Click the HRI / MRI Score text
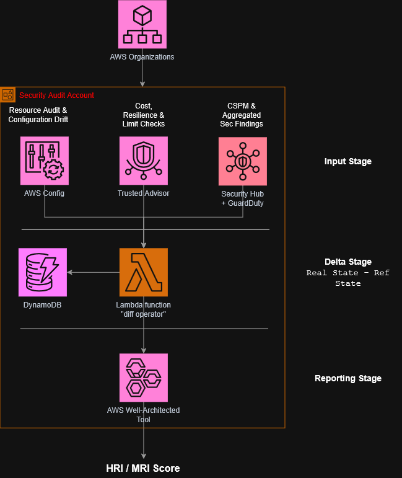 point(143,468)
